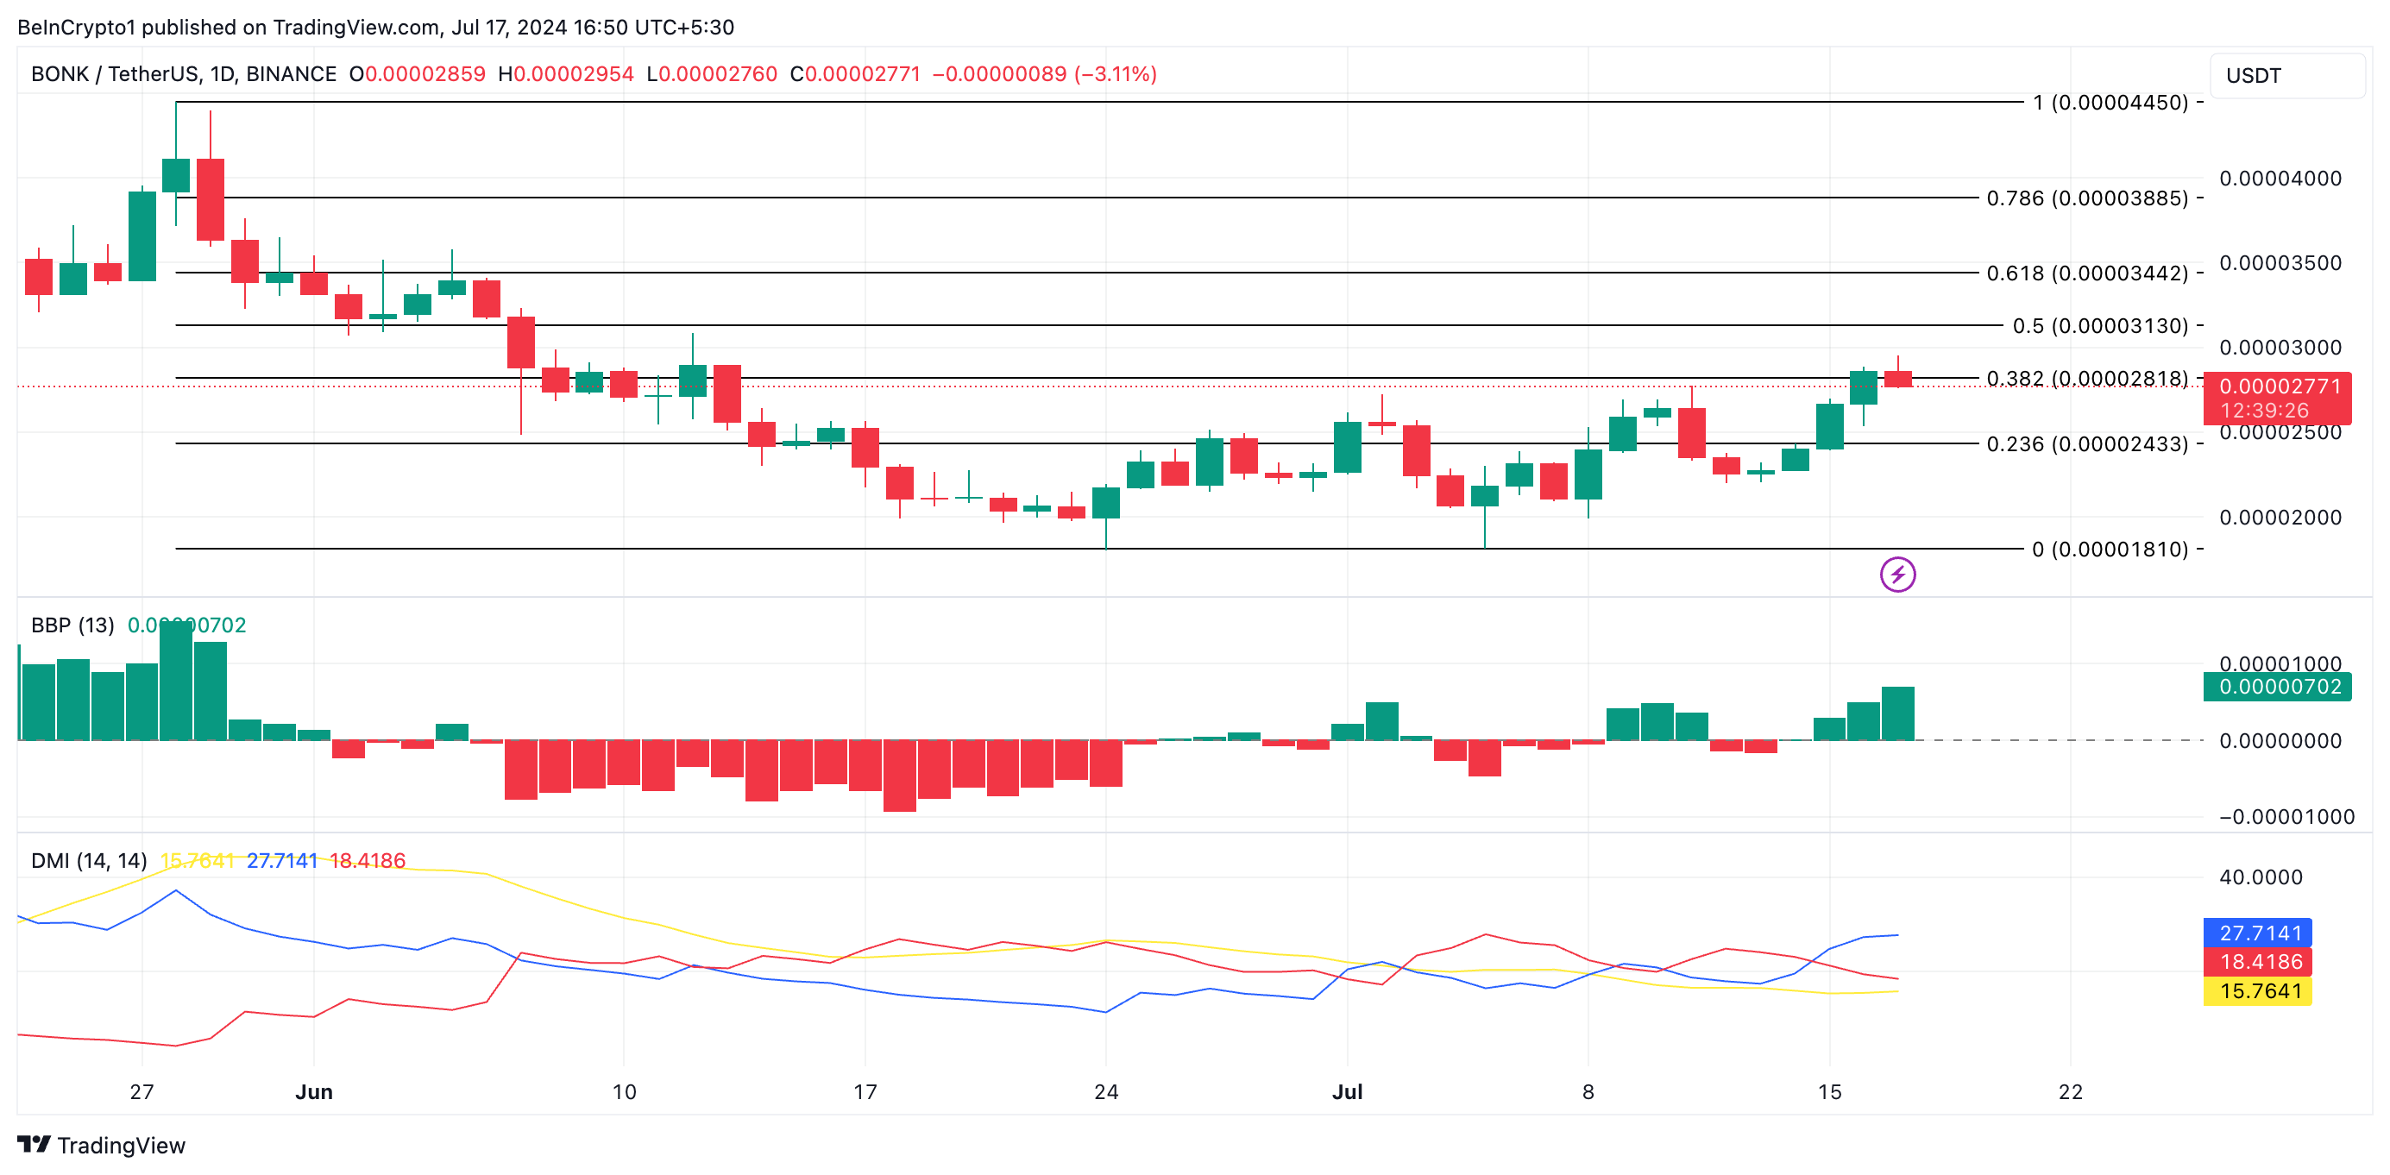The image size is (2390, 1175).
Task: Click the TradingView text link at bottom
Action: pos(121,1146)
